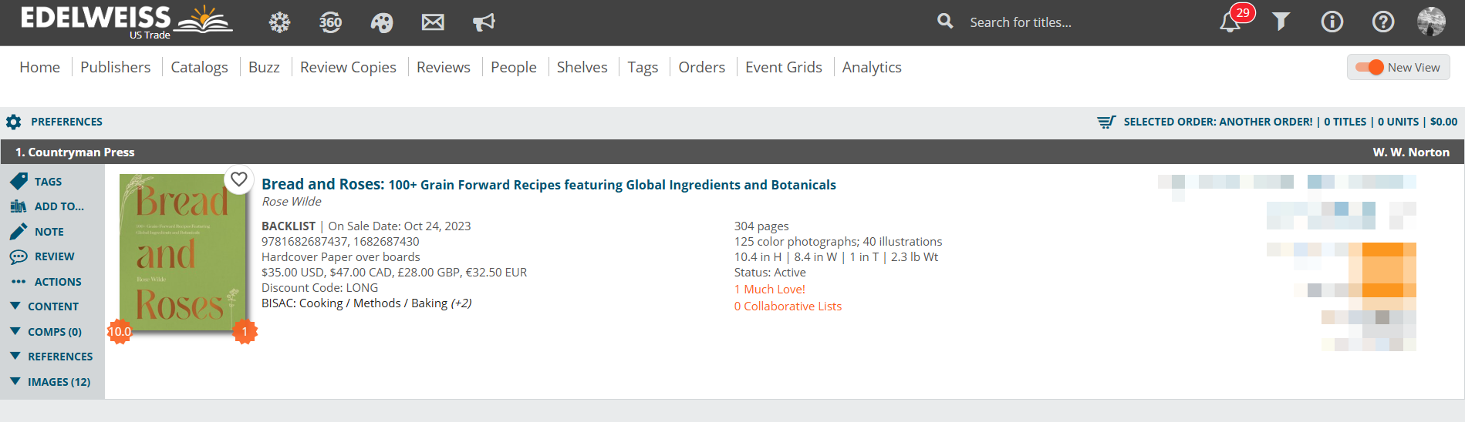This screenshot has width=1465, height=422.
Task: Toggle the New View switch
Action: coord(1370,68)
